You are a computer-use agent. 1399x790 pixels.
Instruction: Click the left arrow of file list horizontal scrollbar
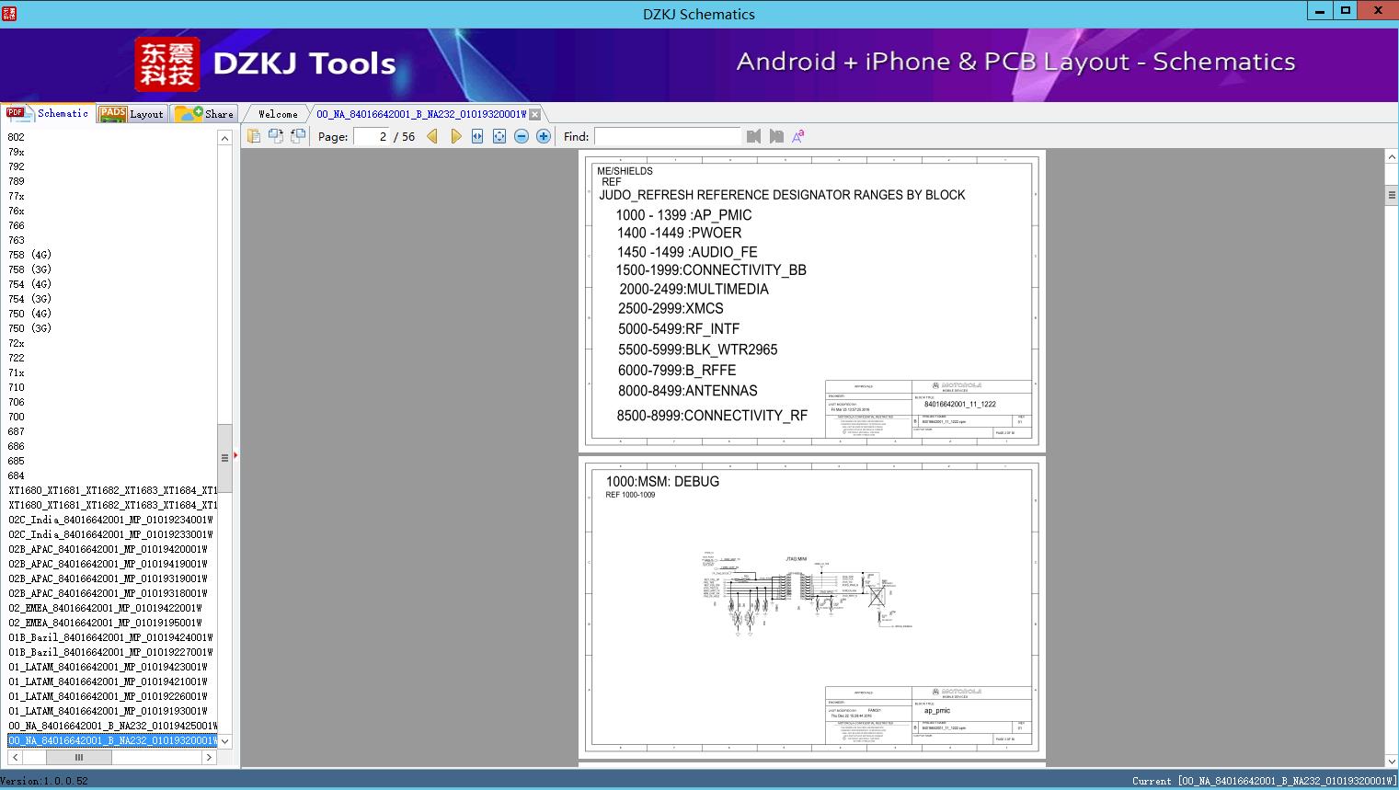point(15,758)
